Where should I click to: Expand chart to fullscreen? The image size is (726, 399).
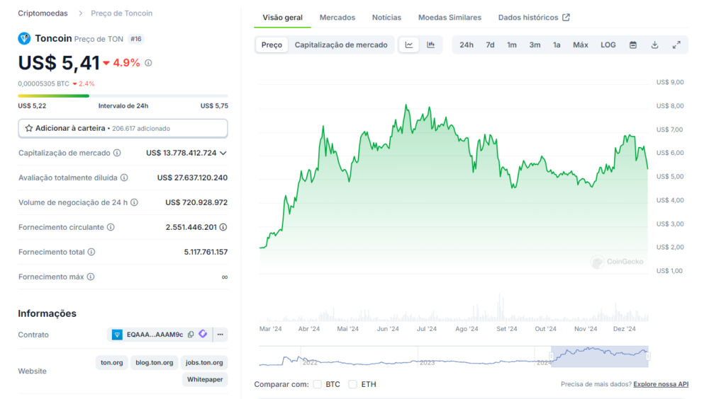click(676, 45)
